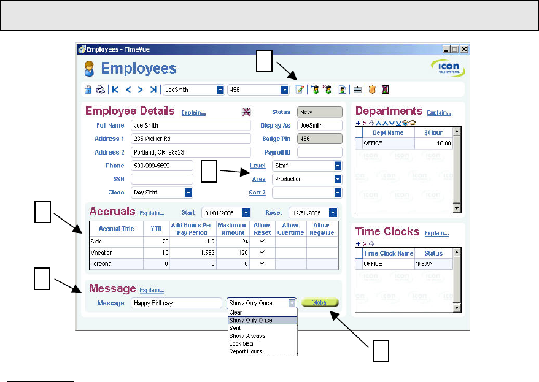Delete department using the red X icon

365,123
